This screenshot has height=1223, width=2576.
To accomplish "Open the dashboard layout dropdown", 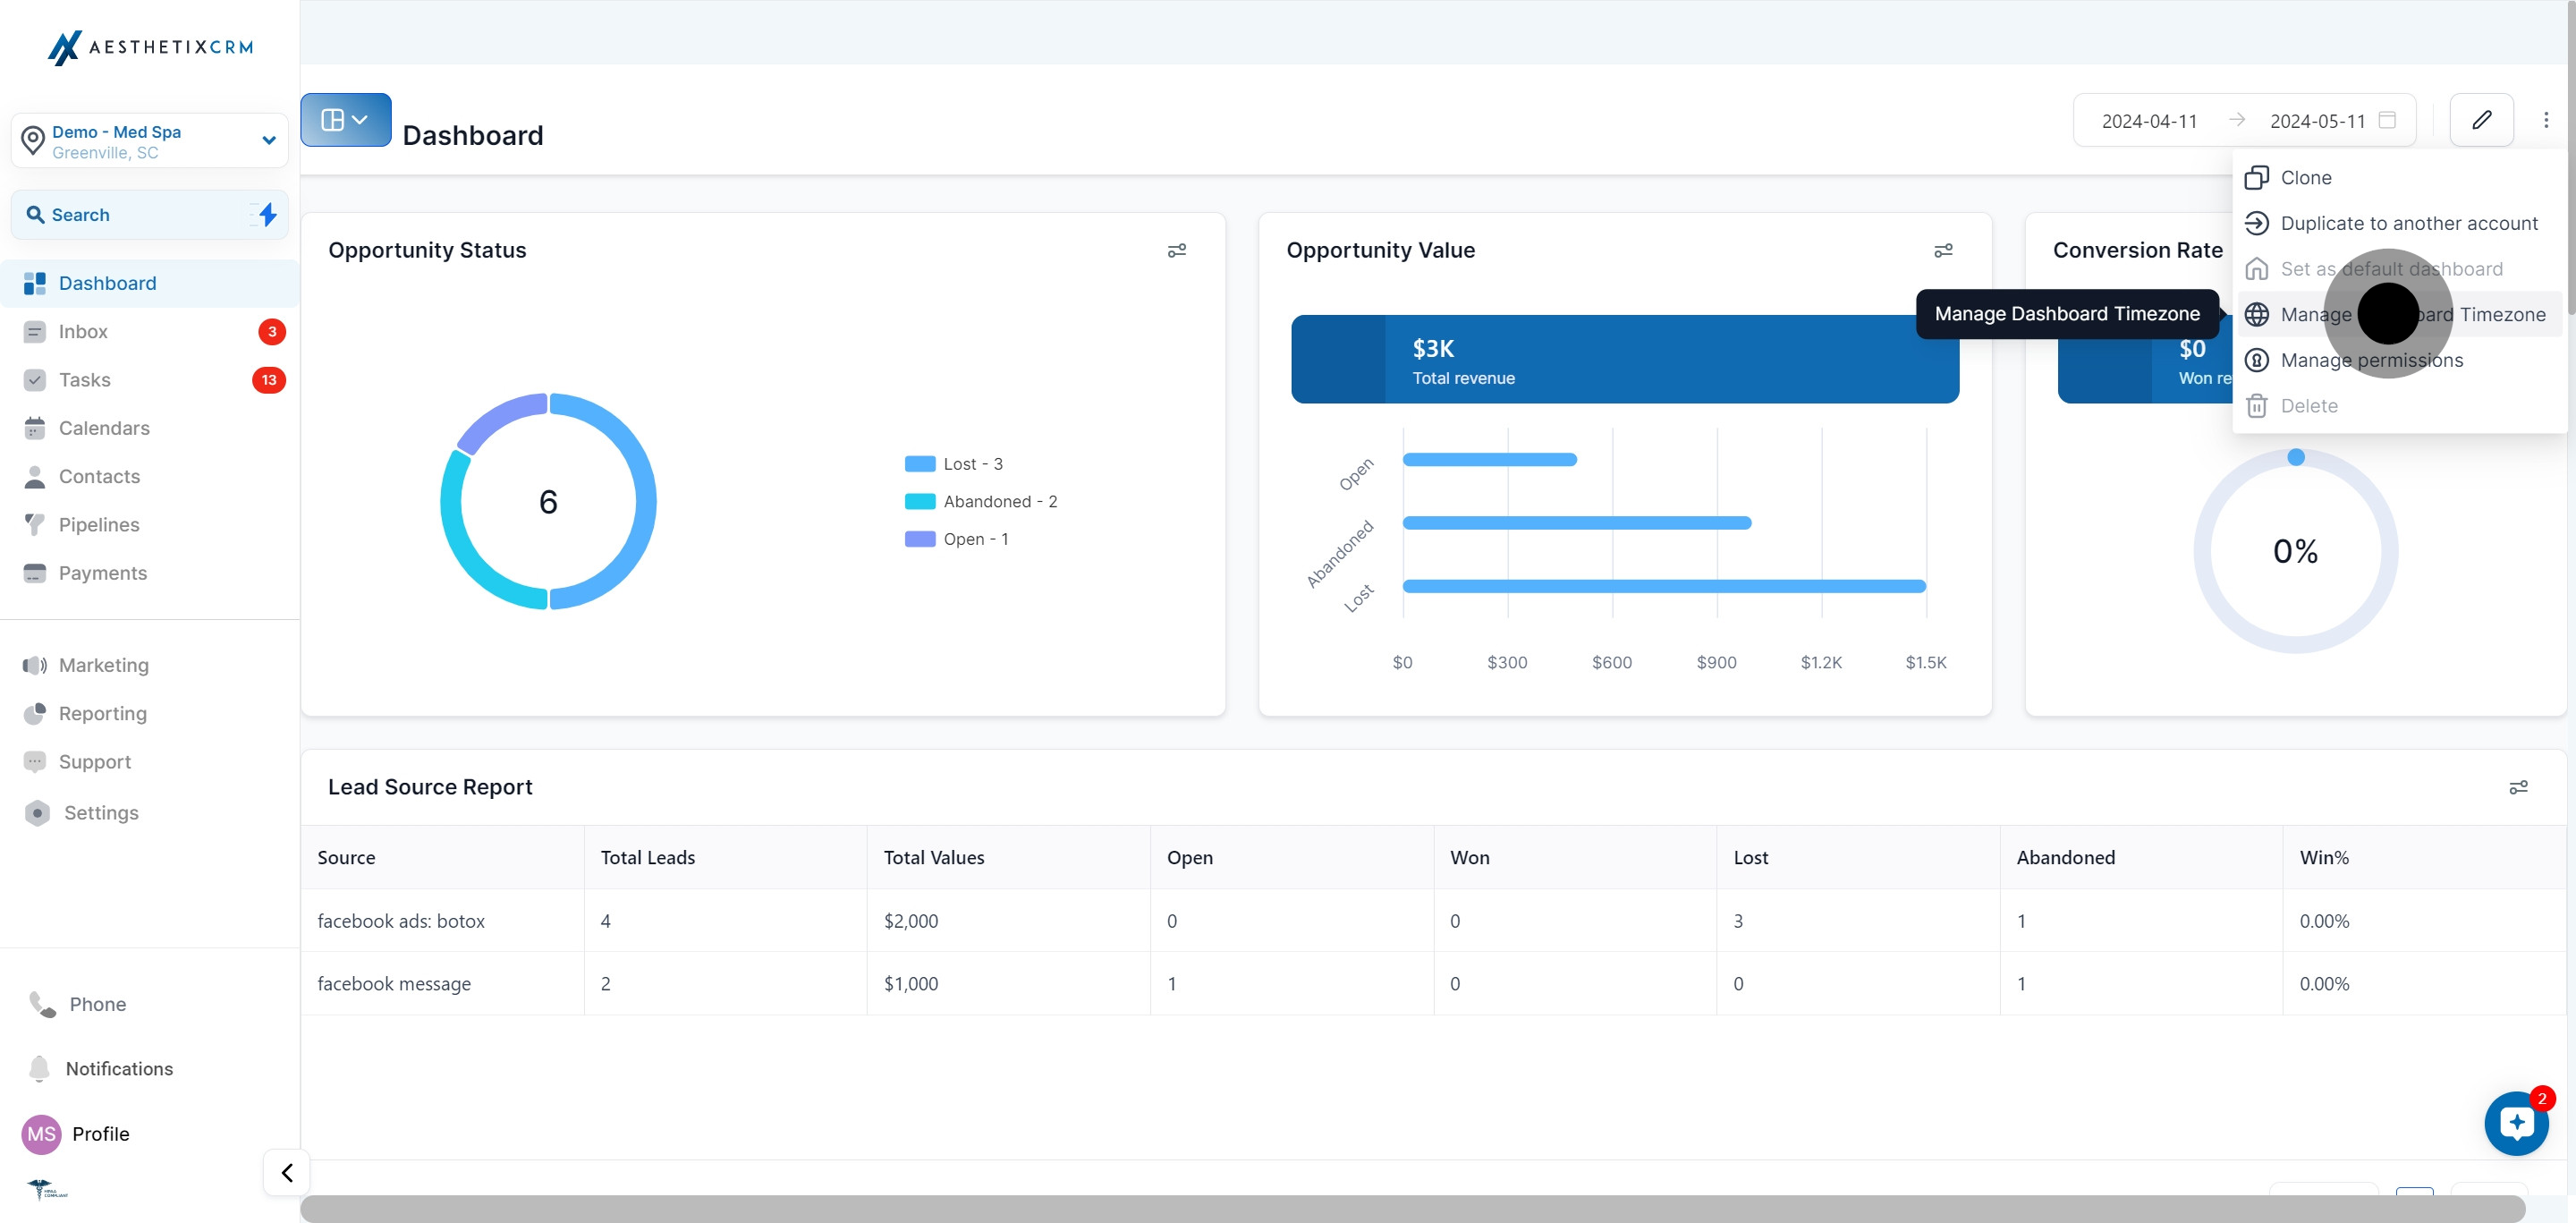I will click(345, 119).
